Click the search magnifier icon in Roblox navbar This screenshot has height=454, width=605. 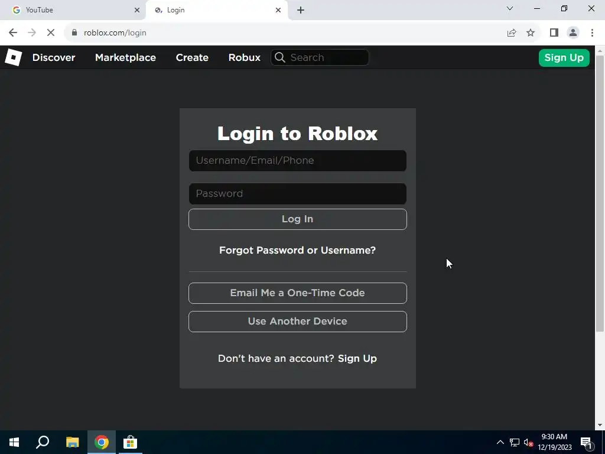pos(280,57)
